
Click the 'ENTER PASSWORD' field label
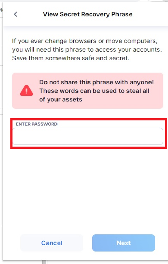37,124
